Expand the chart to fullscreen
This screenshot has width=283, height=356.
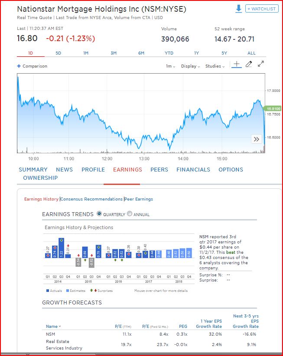[260, 64]
